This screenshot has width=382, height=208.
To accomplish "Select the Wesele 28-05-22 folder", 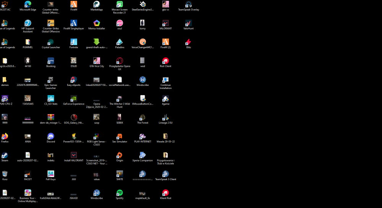I will (165, 136).
